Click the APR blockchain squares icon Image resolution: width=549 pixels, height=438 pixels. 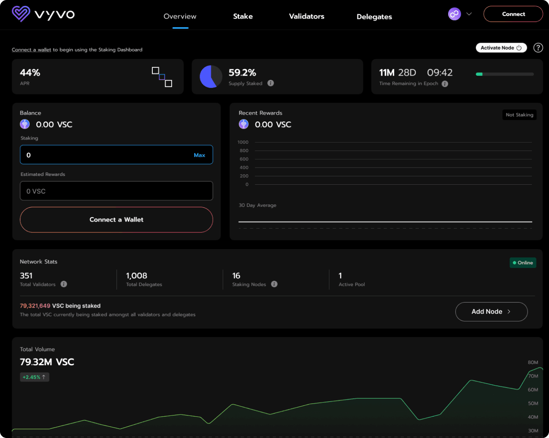(162, 77)
